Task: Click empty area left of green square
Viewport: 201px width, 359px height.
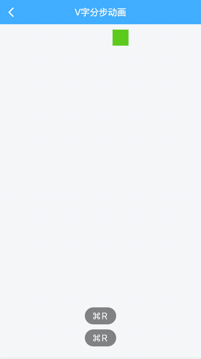Action: point(56,37)
